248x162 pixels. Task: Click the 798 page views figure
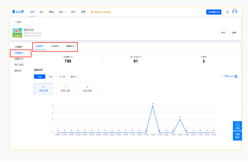pyautogui.click(x=68, y=61)
